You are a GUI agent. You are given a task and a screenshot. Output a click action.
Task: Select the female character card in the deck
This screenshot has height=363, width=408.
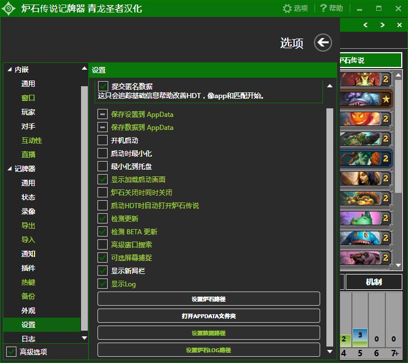tap(365, 178)
